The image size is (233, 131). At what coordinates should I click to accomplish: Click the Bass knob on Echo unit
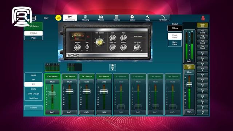pyautogui.click(x=113, y=38)
